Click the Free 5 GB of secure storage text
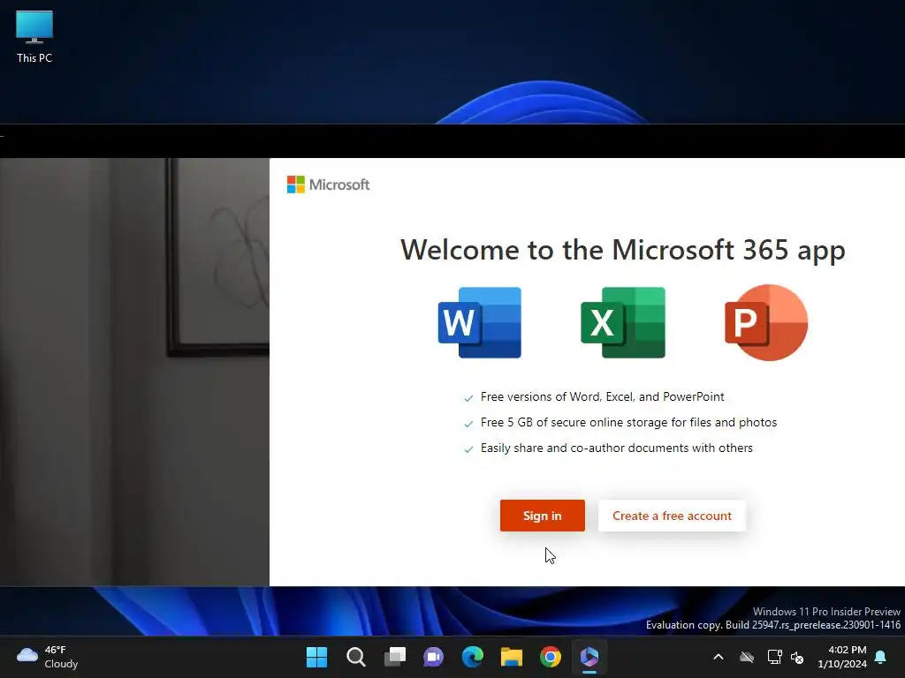The height and width of the screenshot is (678, 905). pyautogui.click(x=628, y=422)
